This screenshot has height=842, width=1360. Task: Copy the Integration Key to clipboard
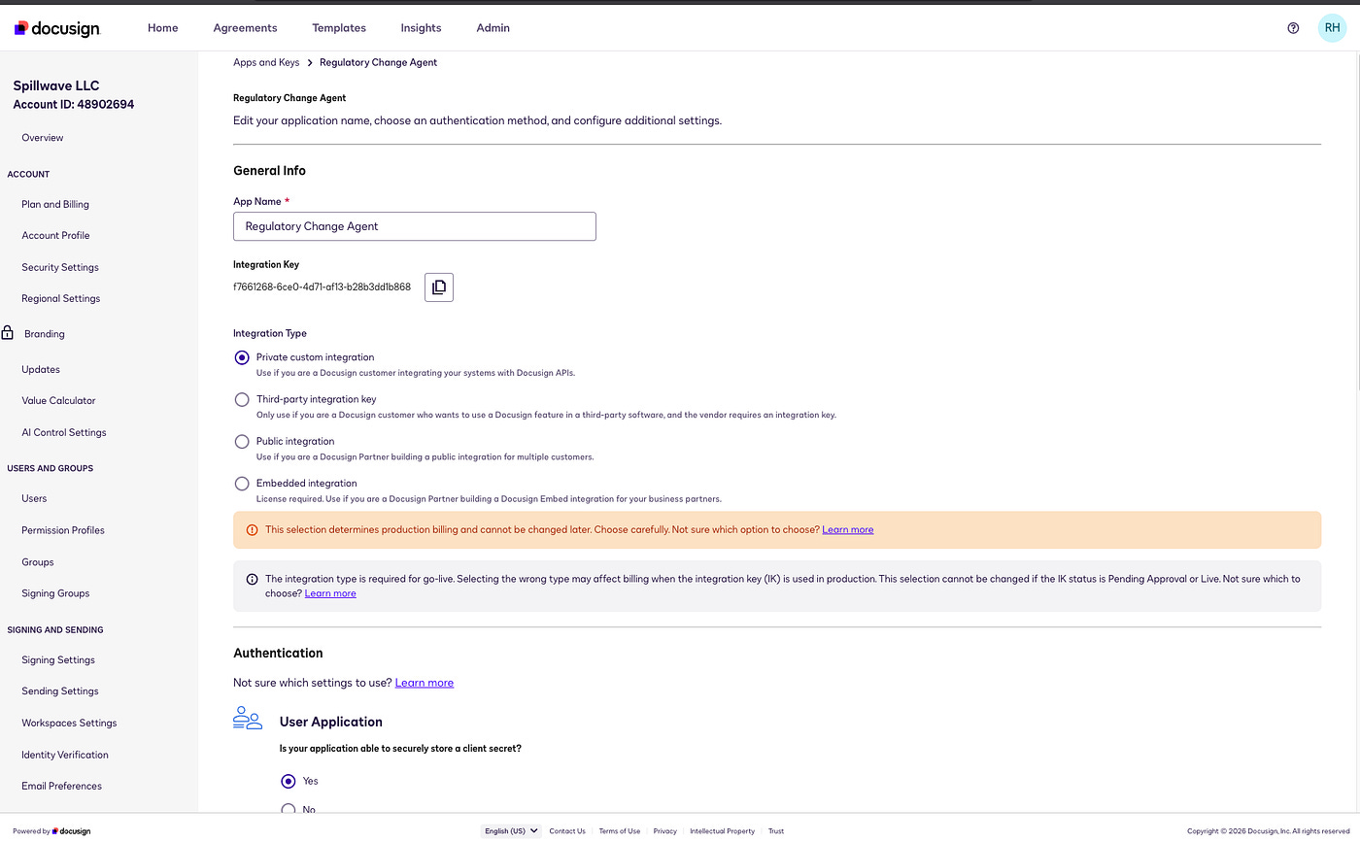click(439, 287)
